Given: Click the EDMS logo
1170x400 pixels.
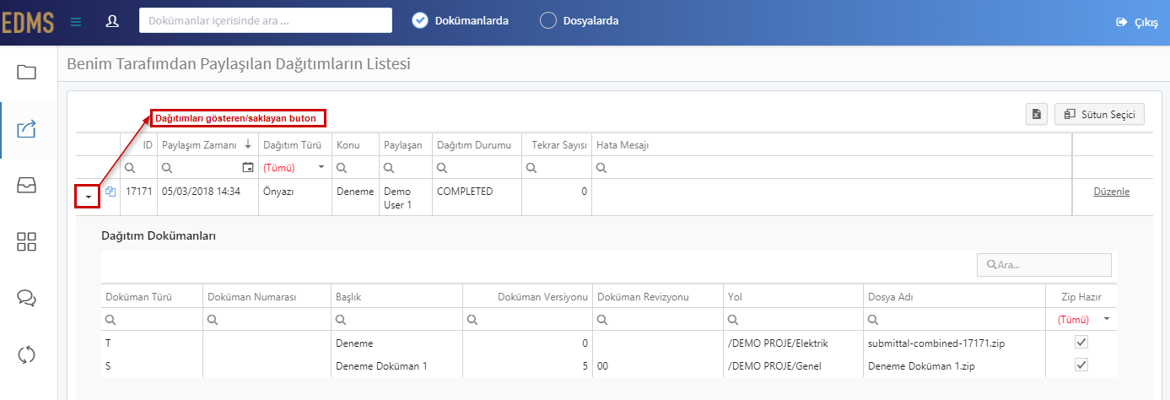Looking at the screenshot, I should 27,21.
